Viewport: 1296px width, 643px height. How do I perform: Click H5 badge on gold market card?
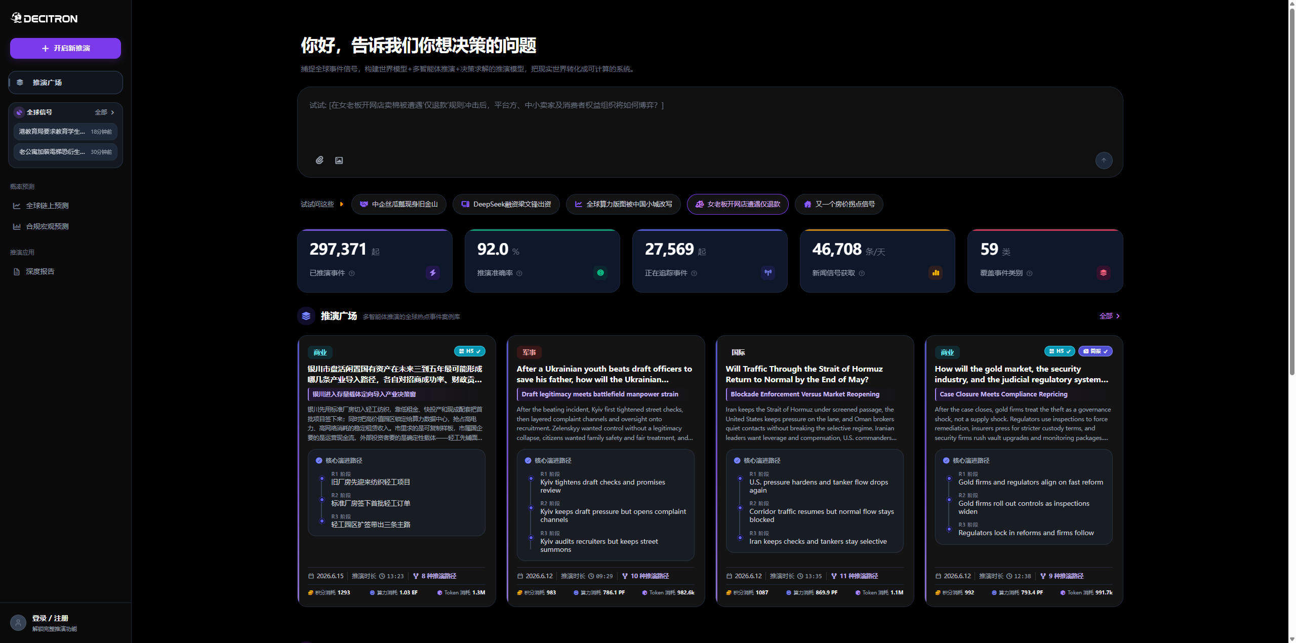(1060, 351)
